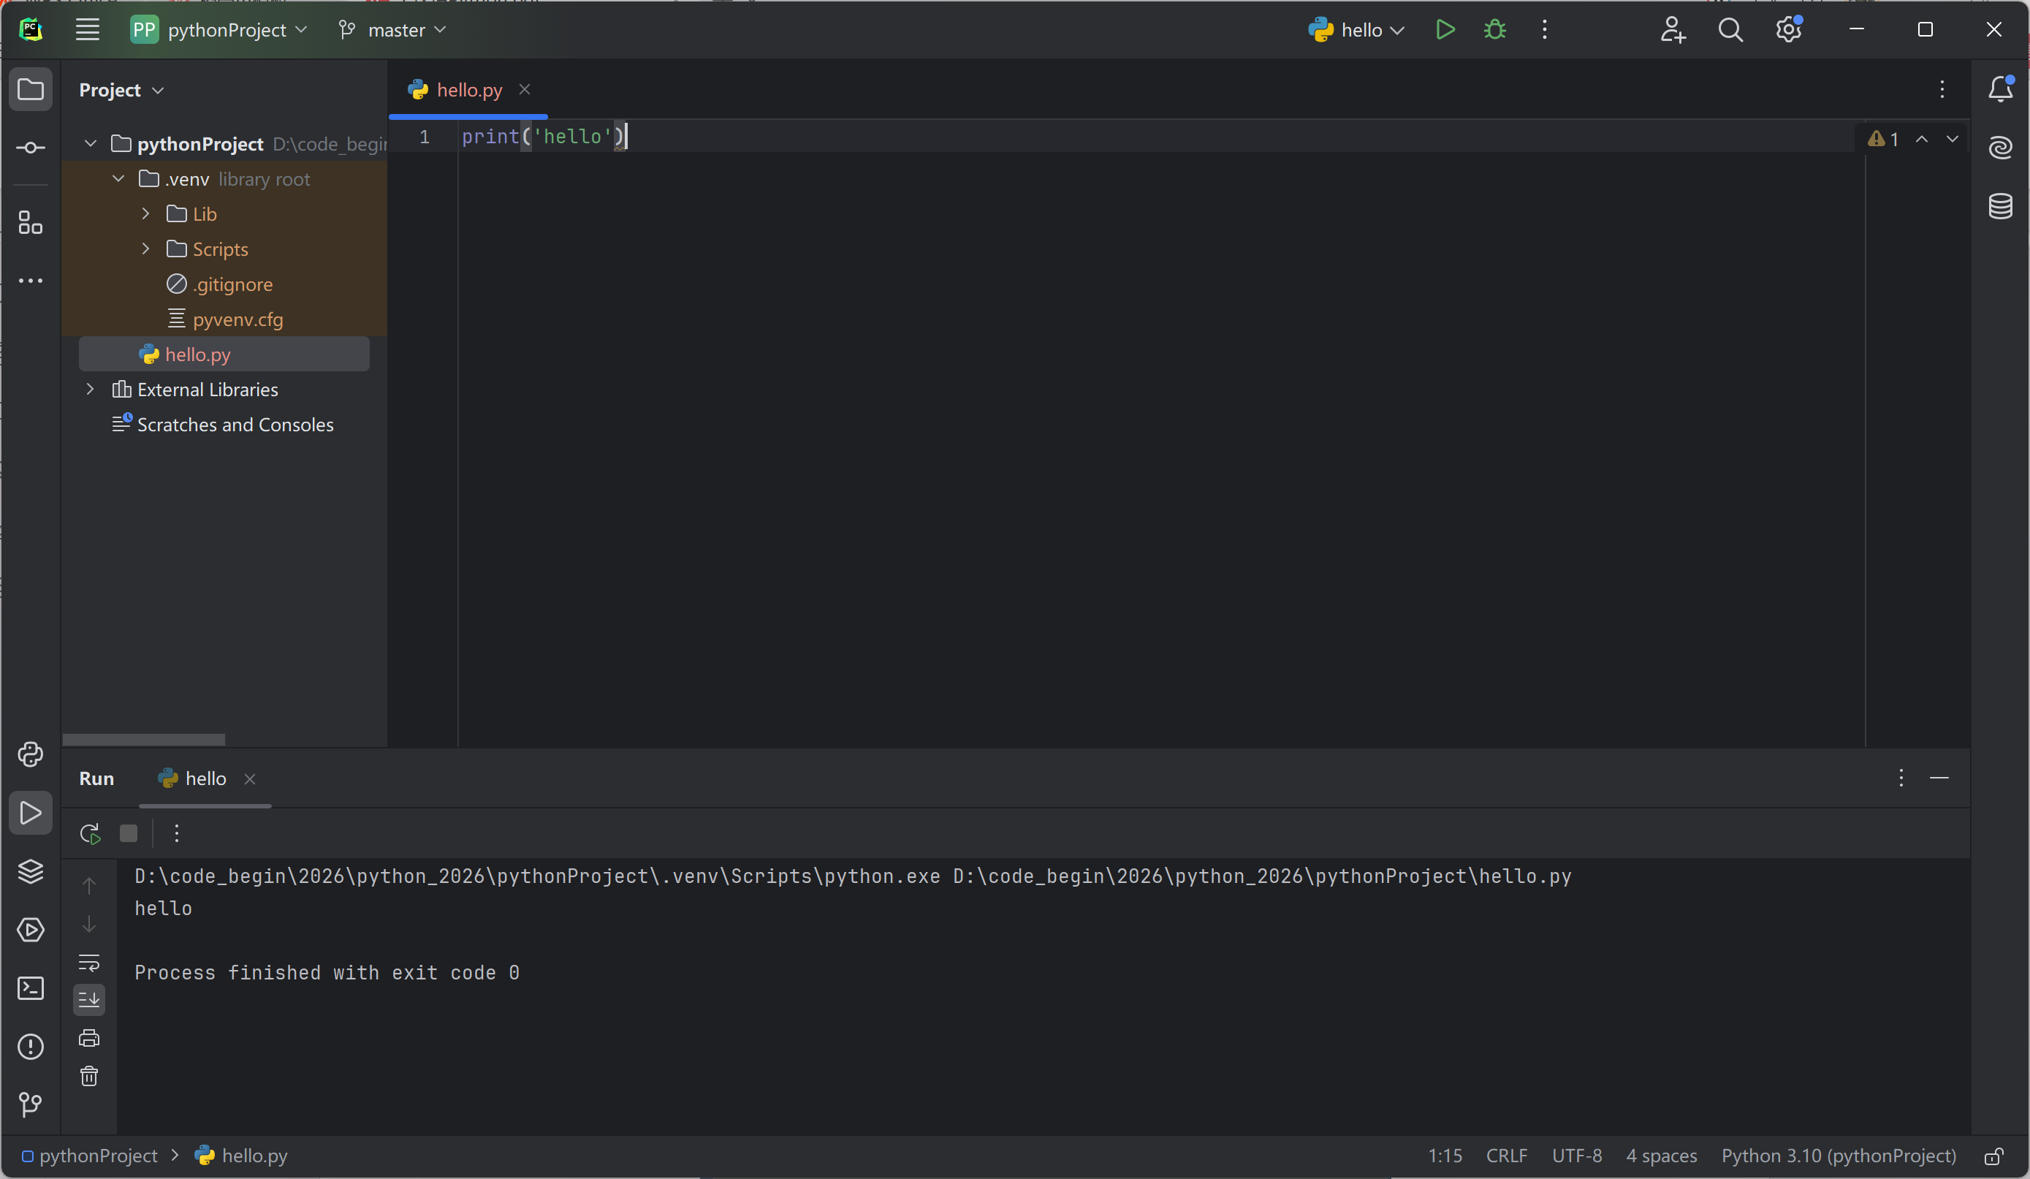2030x1179 pixels.
Task: Toggle scroll to end in Run console
Action: 89,1000
